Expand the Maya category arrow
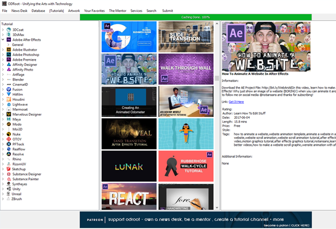The width and height of the screenshot is (336, 229). (x=3, y=119)
